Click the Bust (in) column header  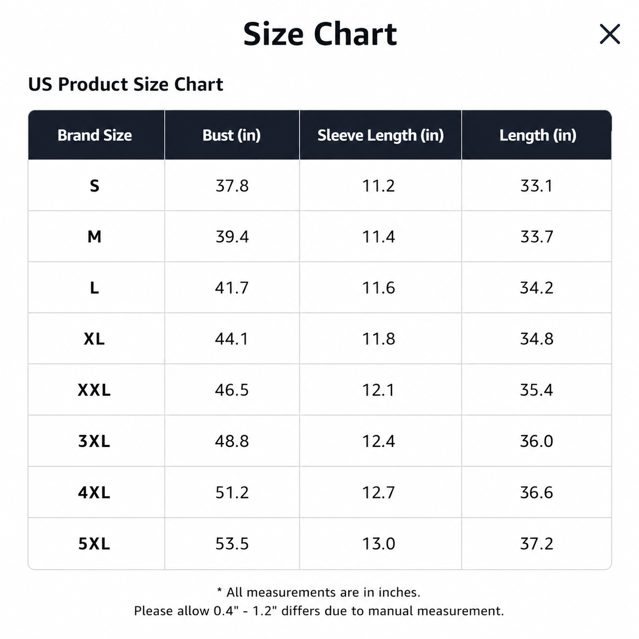point(232,135)
